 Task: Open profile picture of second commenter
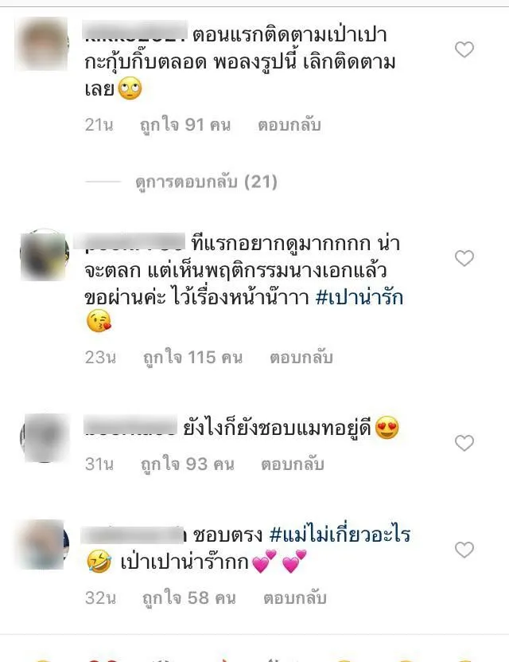click(45, 255)
